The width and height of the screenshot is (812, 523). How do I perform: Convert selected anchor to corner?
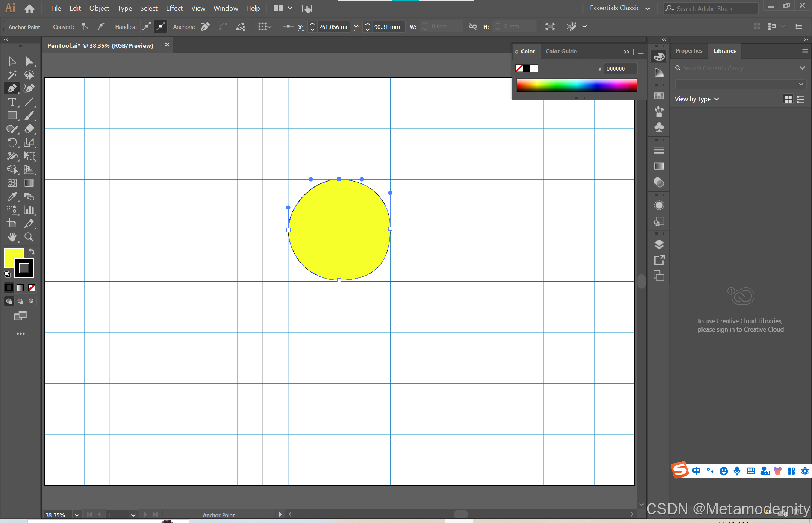pos(85,27)
